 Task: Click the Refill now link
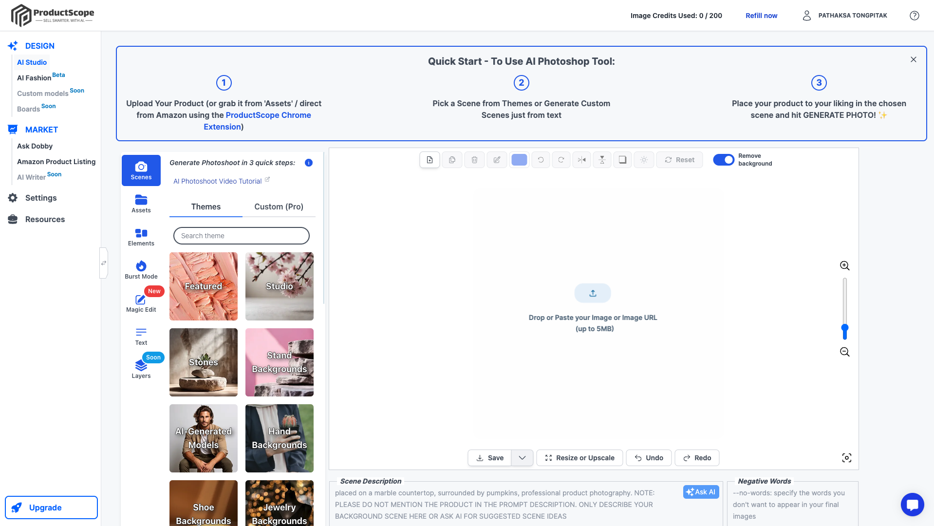coord(761,15)
